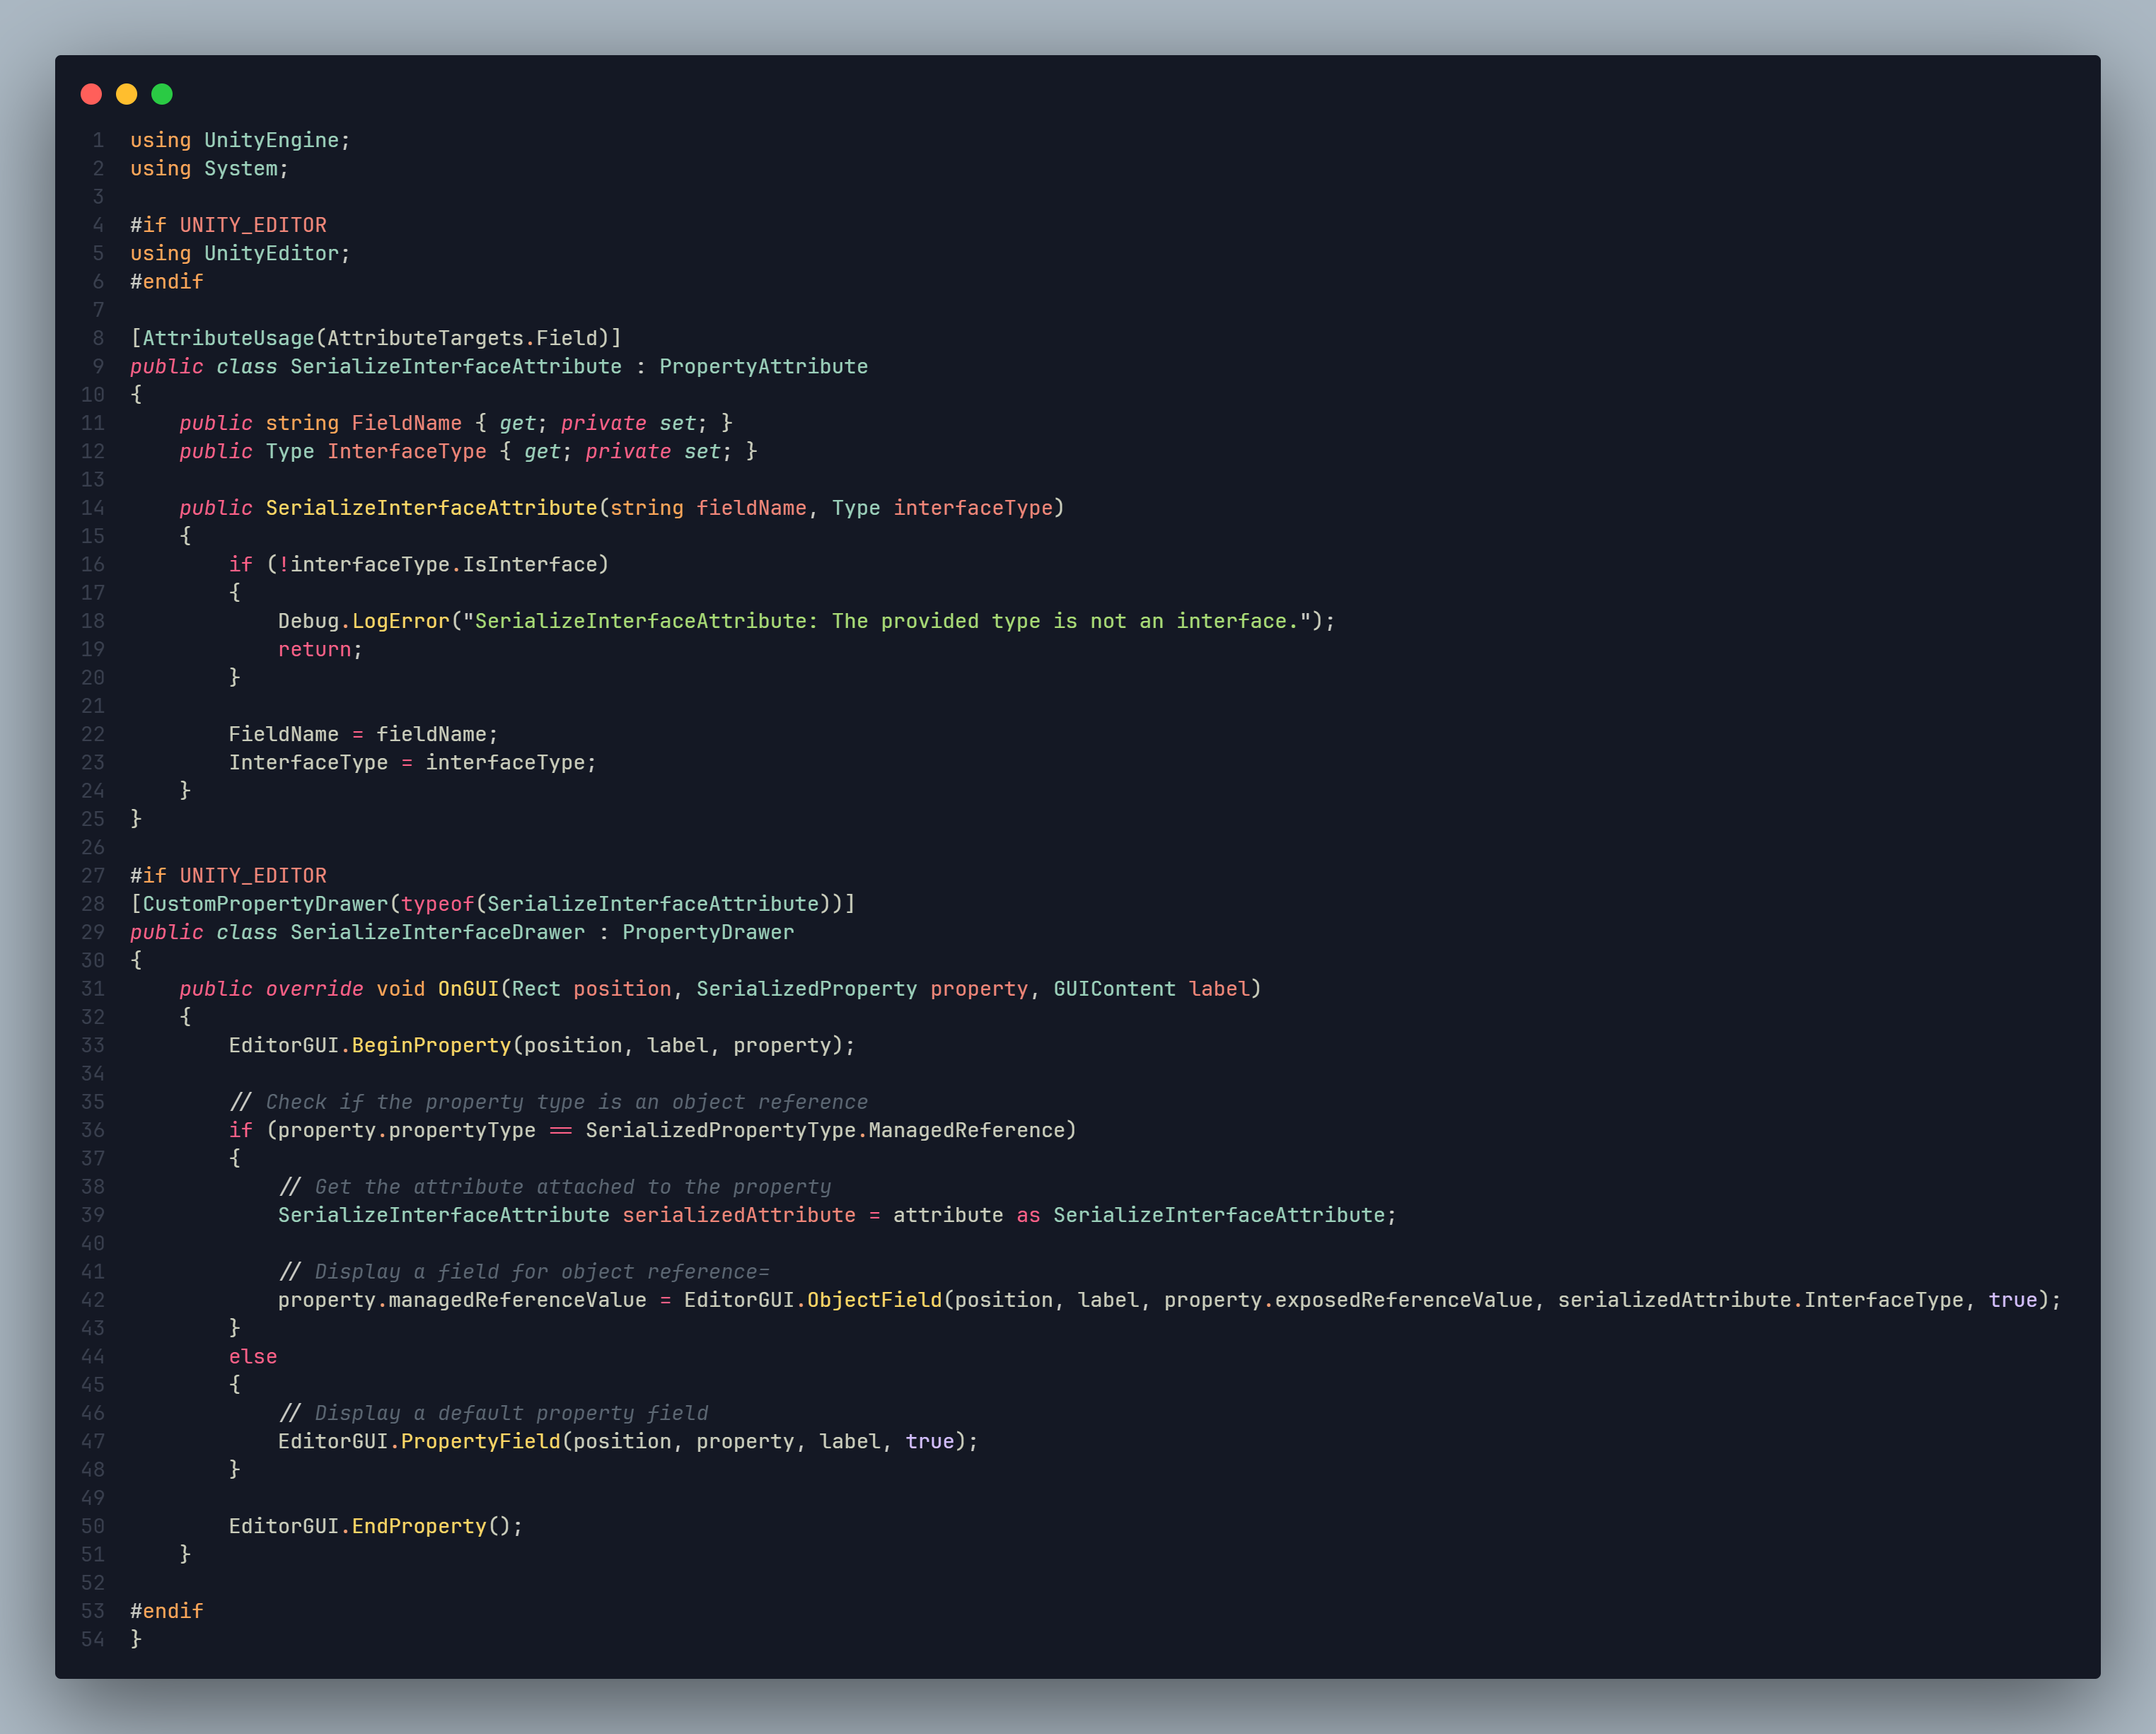The height and width of the screenshot is (1734, 2156).
Task: Click the else keyword on line 44
Action: click(252, 1356)
